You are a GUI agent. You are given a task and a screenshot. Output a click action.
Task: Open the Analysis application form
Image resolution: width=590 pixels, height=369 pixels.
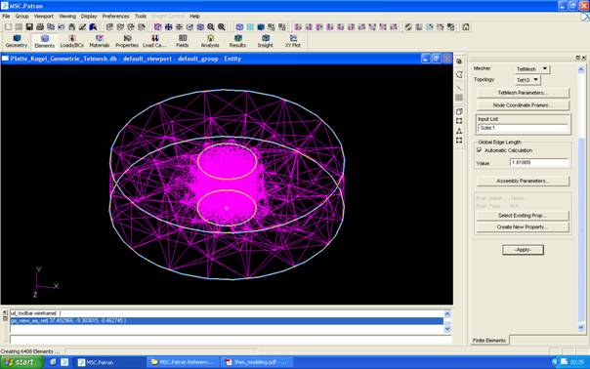(x=210, y=41)
